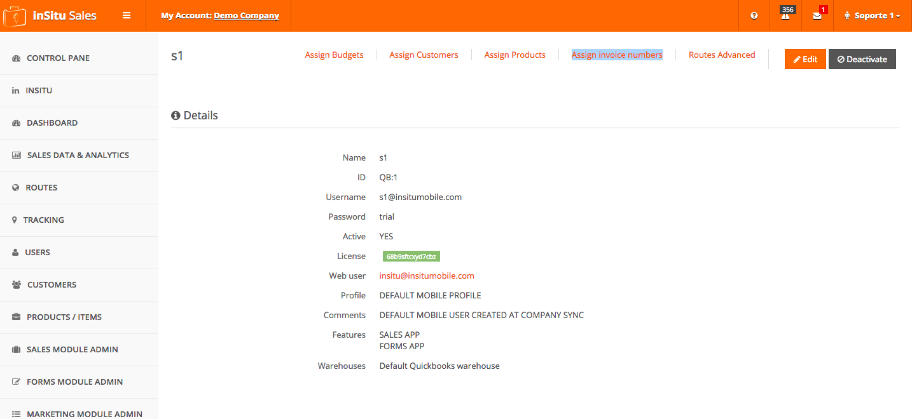Screen dimensions: 912x419
Task: Open the Customers sidebar section
Action: tap(52, 285)
